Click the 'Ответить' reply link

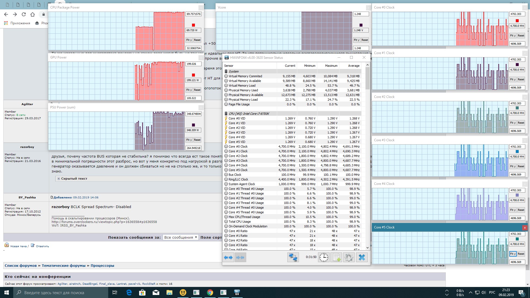pyautogui.click(x=42, y=246)
